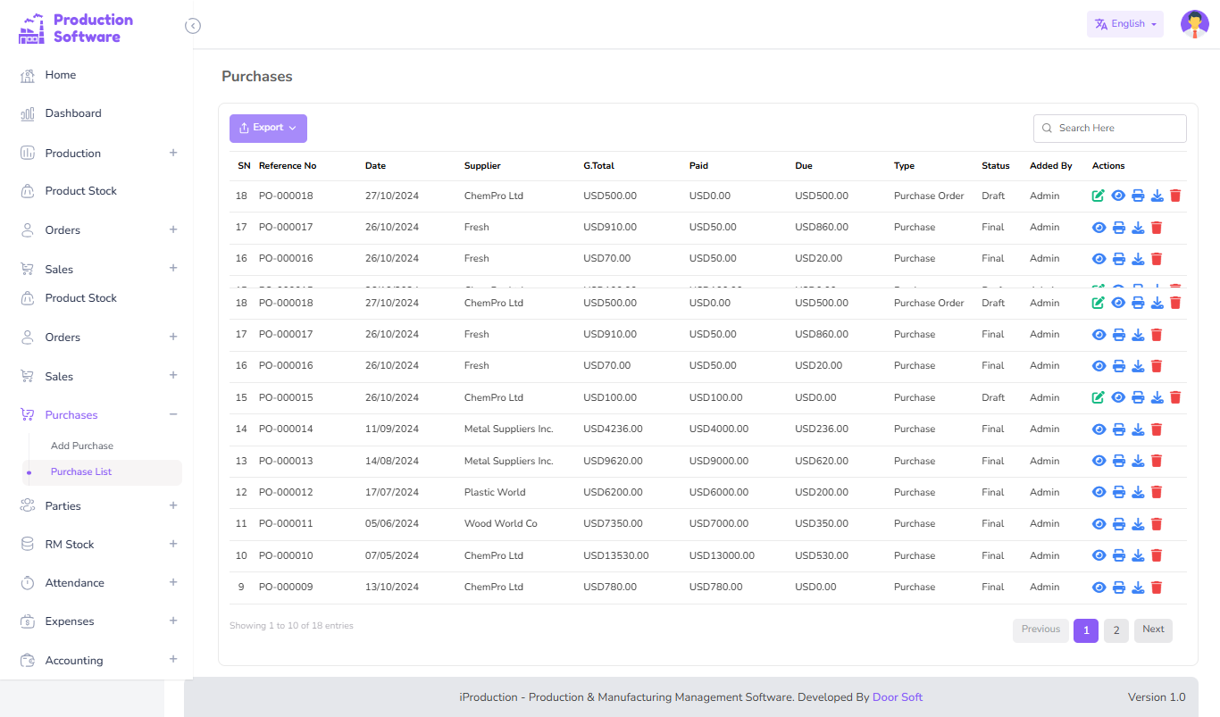
Task: Click the download icon for PO-000014
Action: tap(1138, 429)
